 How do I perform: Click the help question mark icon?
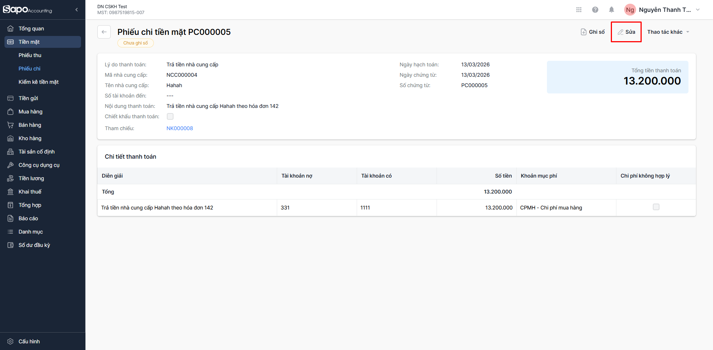[x=595, y=10]
